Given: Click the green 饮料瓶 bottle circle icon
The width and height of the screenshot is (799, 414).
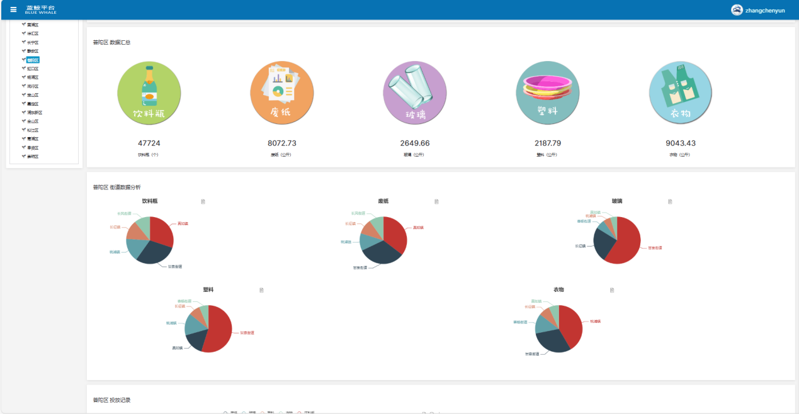Looking at the screenshot, I should point(149,93).
